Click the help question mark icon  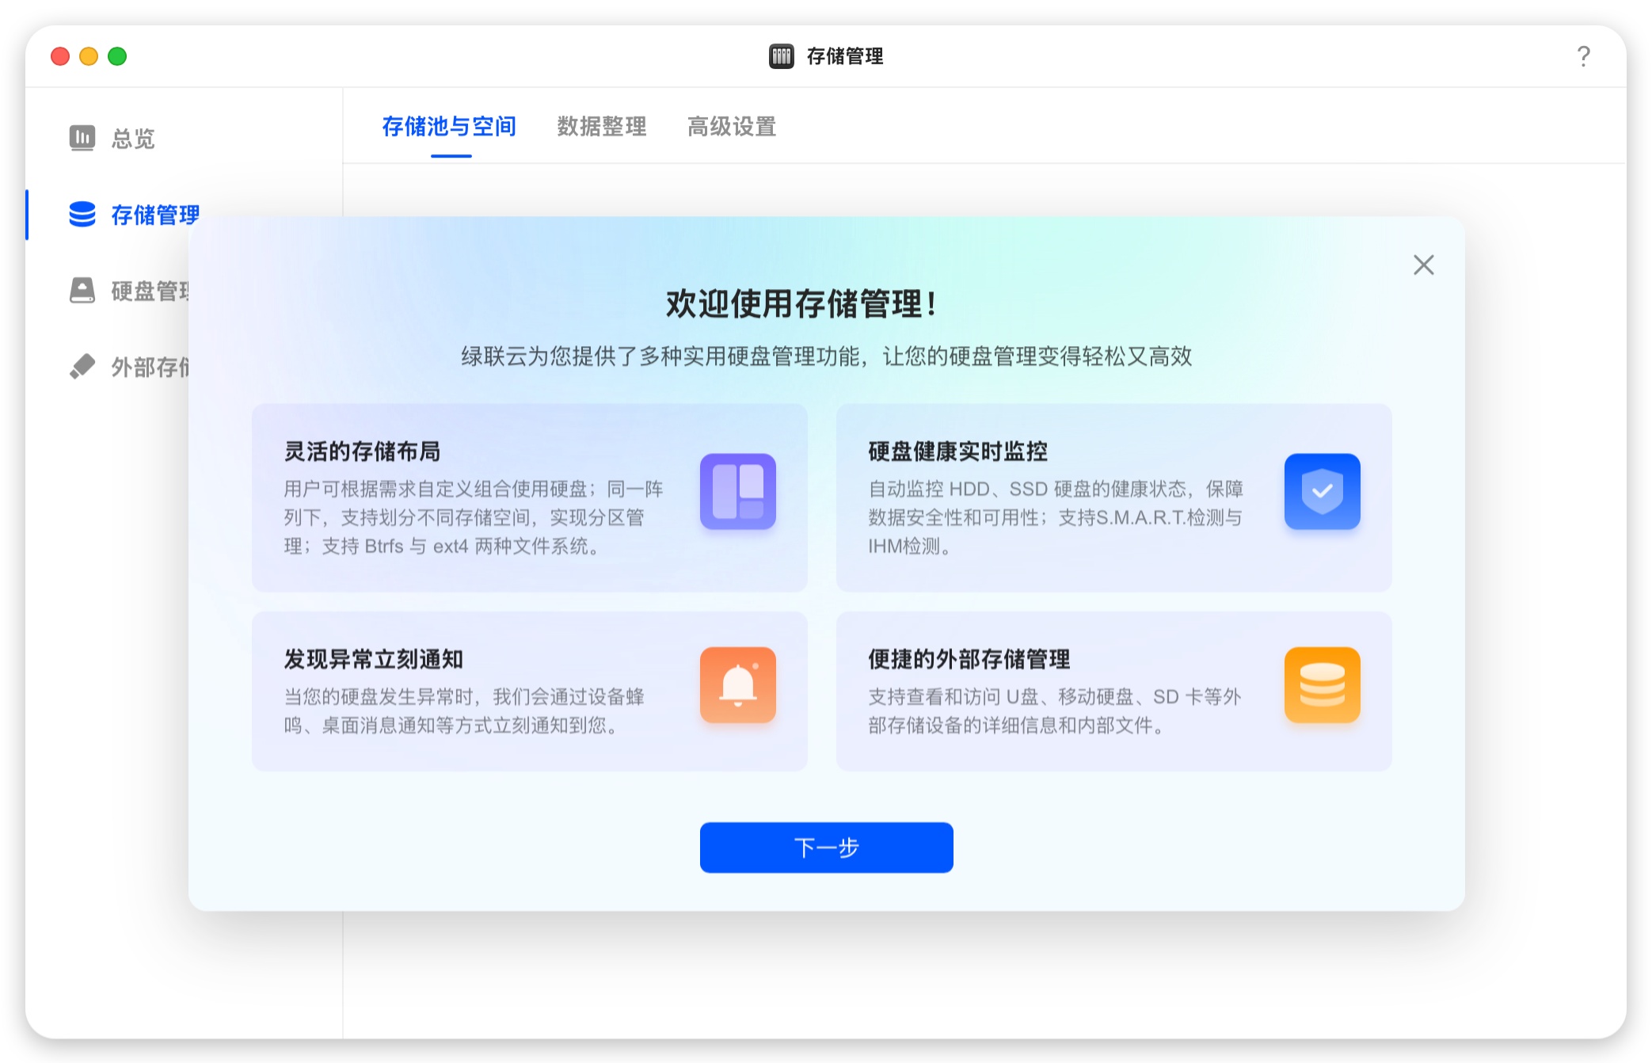tap(1583, 56)
